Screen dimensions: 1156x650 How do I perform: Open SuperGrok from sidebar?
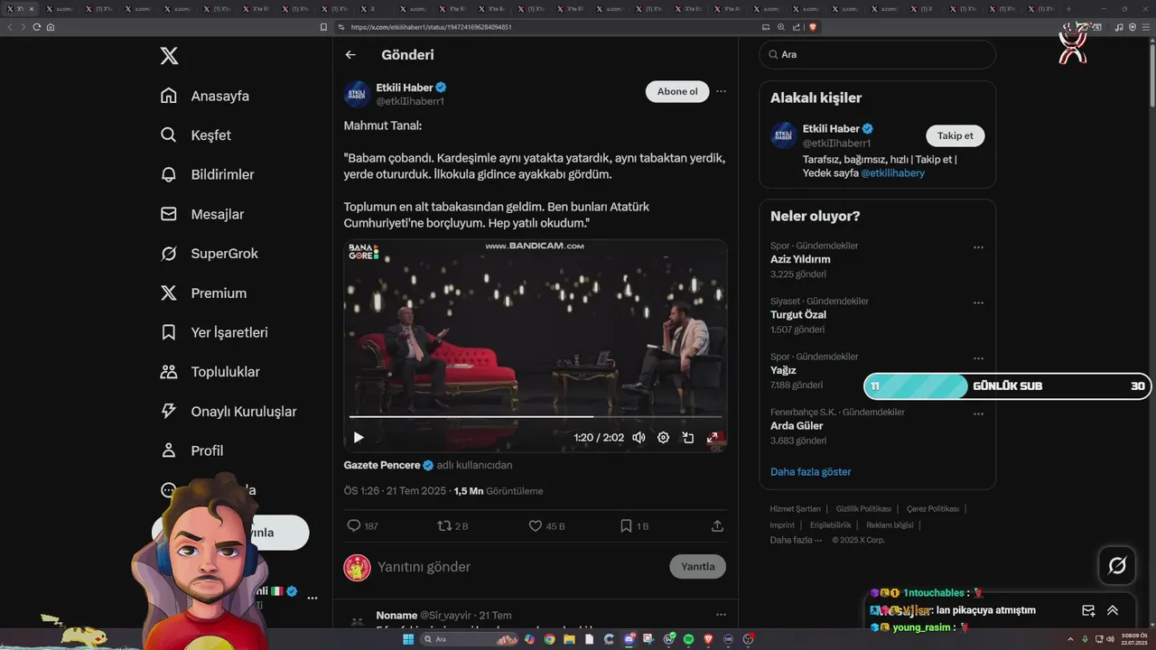click(x=209, y=254)
